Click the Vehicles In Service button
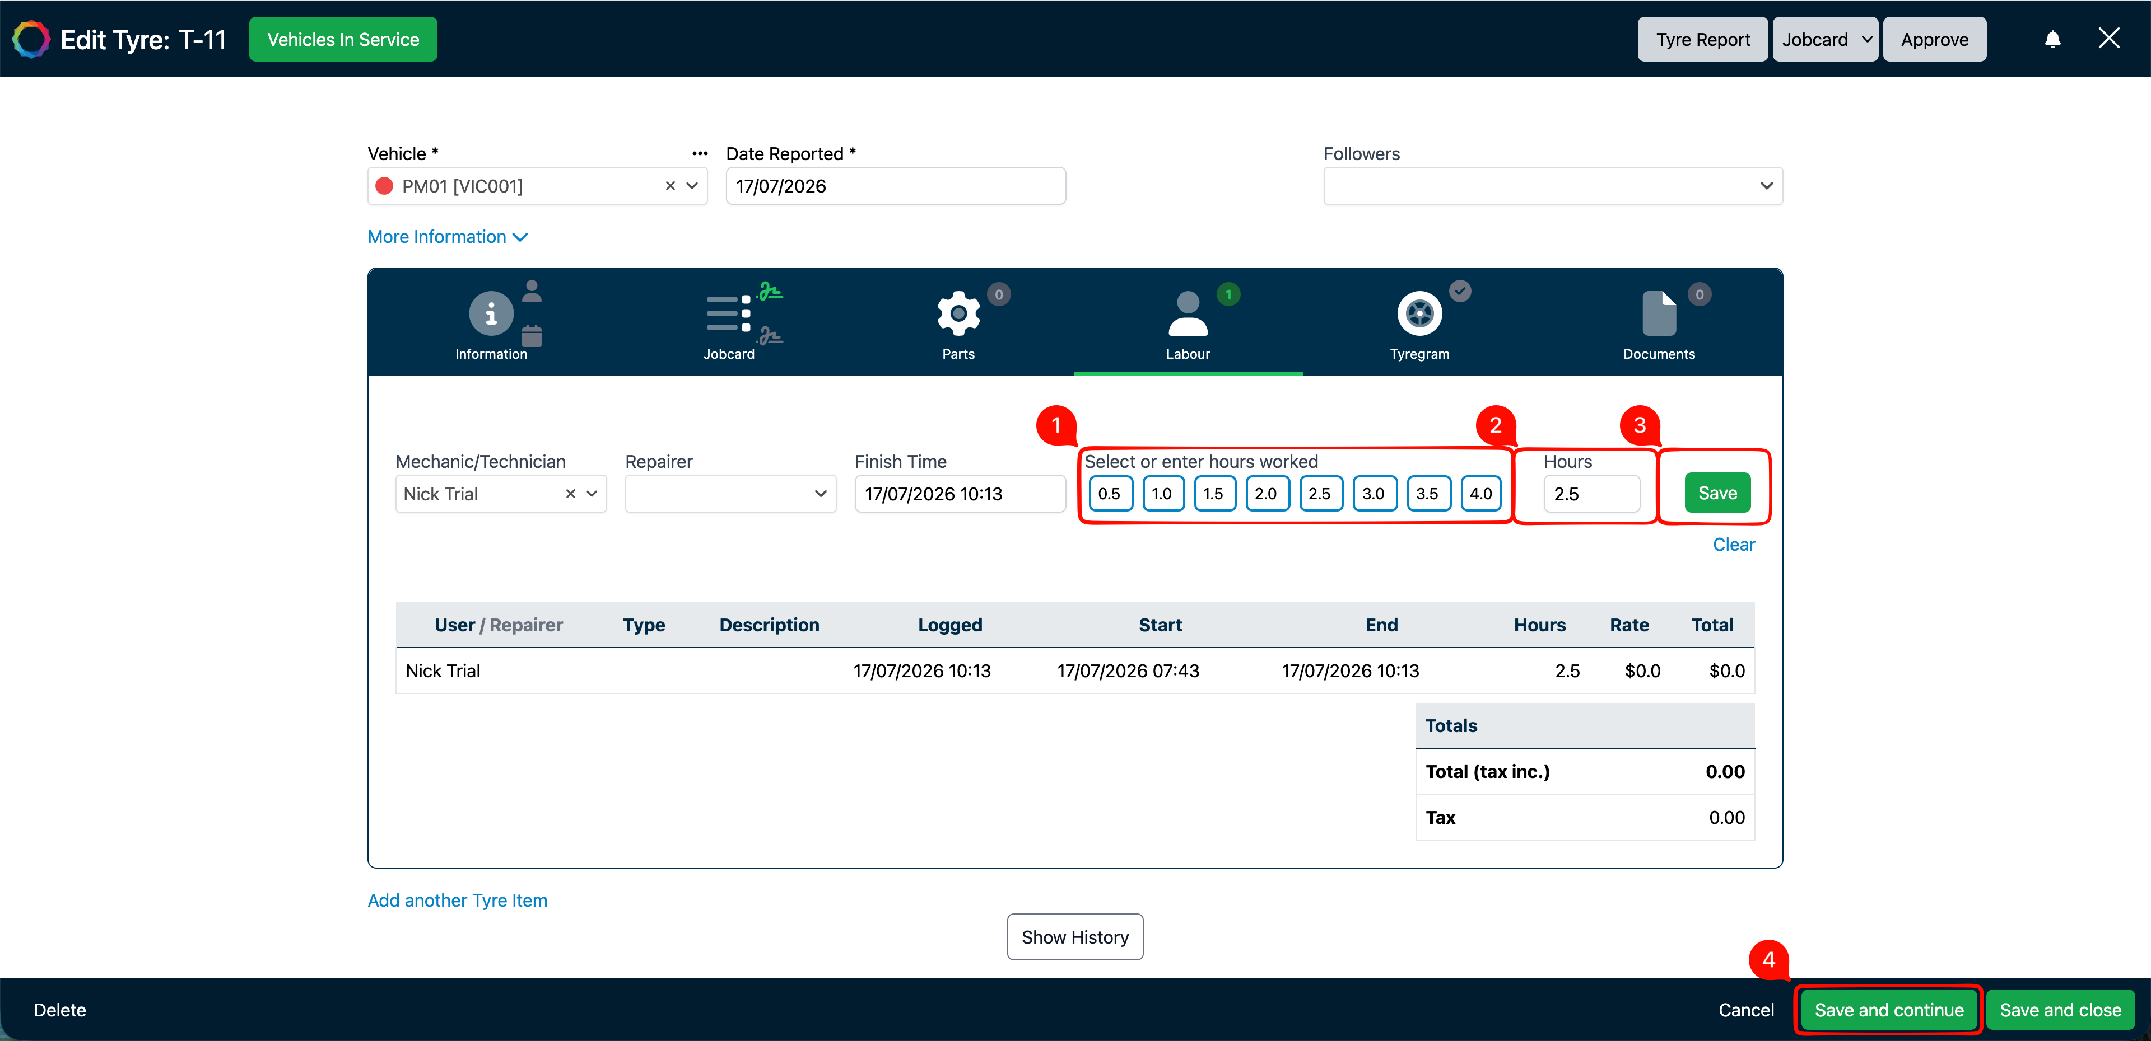 (x=342, y=39)
